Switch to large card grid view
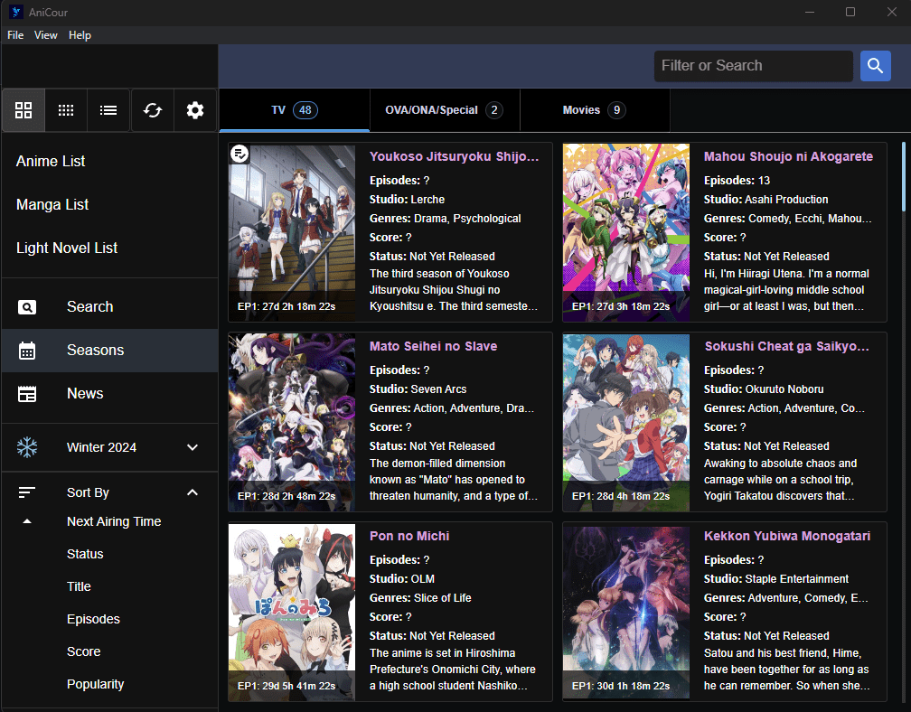Image resolution: width=911 pixels, height=712 pixels. (x=23, y=110)
